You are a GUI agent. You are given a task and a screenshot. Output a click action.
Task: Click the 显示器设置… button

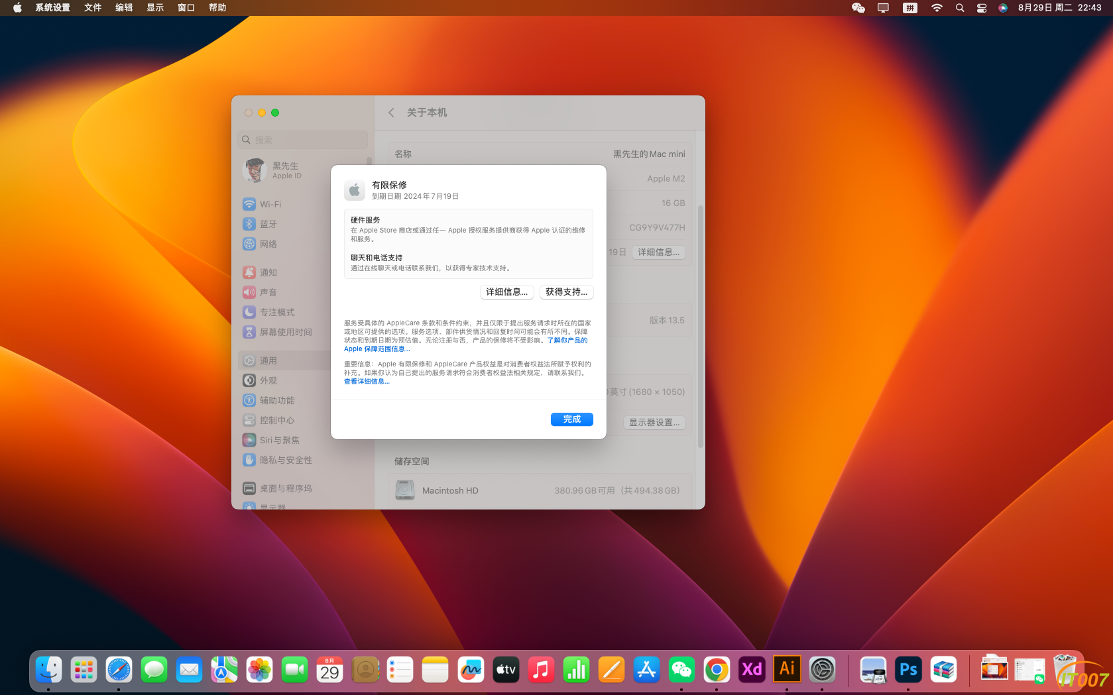point(654,423)
